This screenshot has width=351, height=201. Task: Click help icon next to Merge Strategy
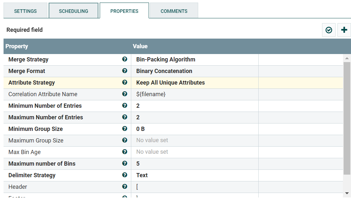125,59
